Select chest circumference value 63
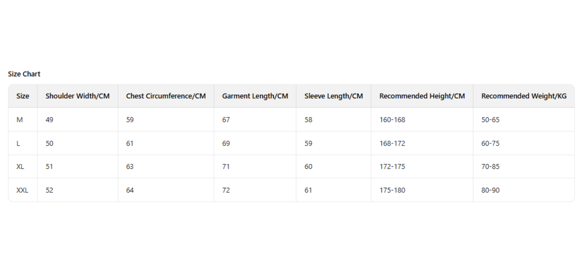This screenshot has height=274, width=580. point(130,167)
